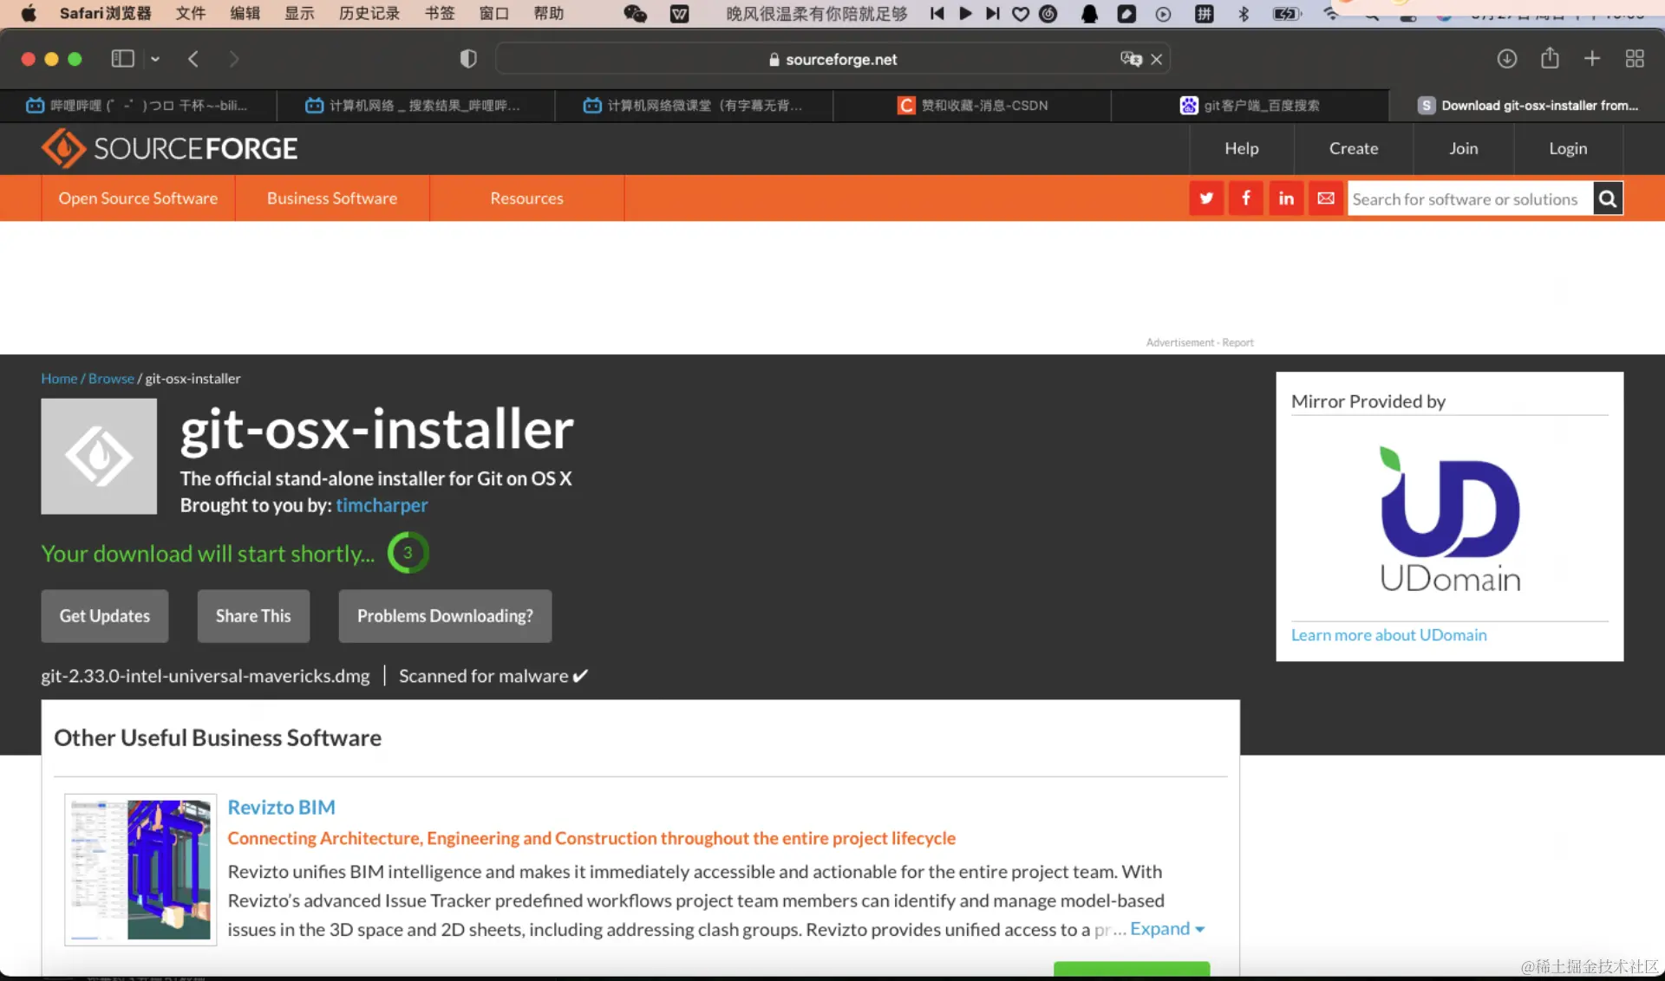Switch to the bilibili 干杯 tab
This screenshot has height=981, width=1665.
138,106
